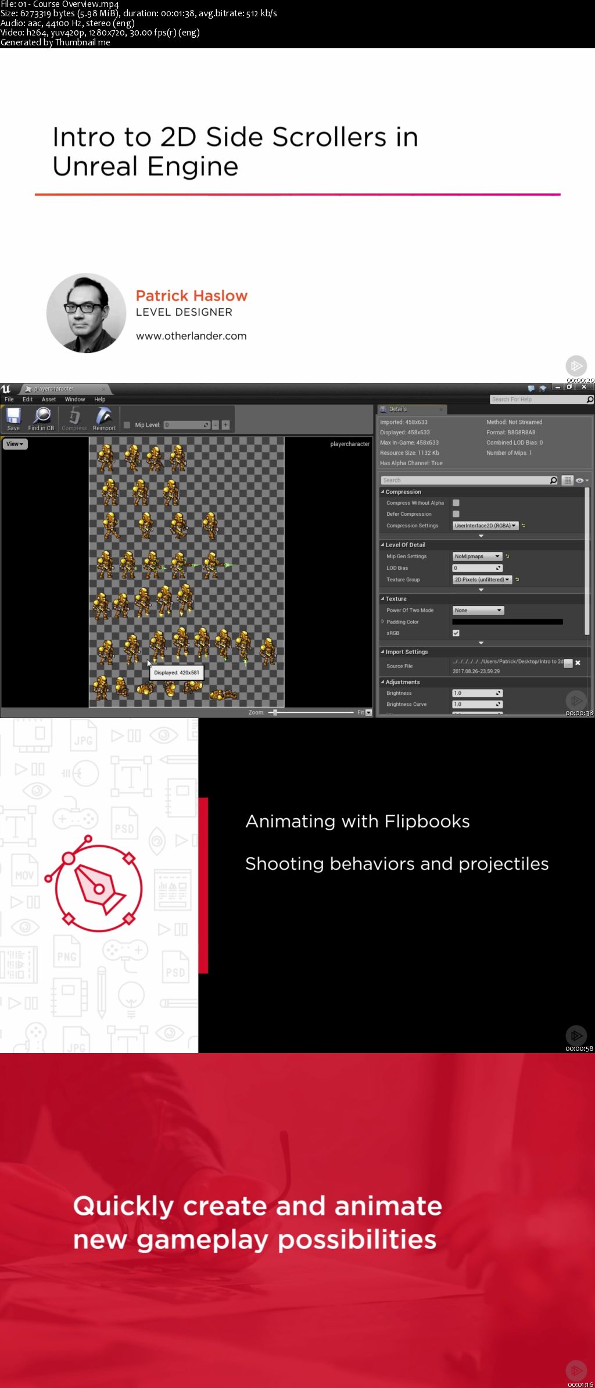
Task: Expand the Padding Color property
Action: point(382,622)
